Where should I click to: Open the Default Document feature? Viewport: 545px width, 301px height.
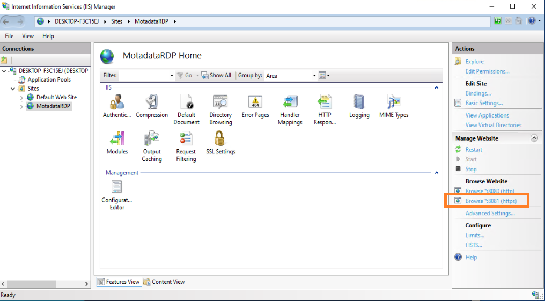pos(186,102)
